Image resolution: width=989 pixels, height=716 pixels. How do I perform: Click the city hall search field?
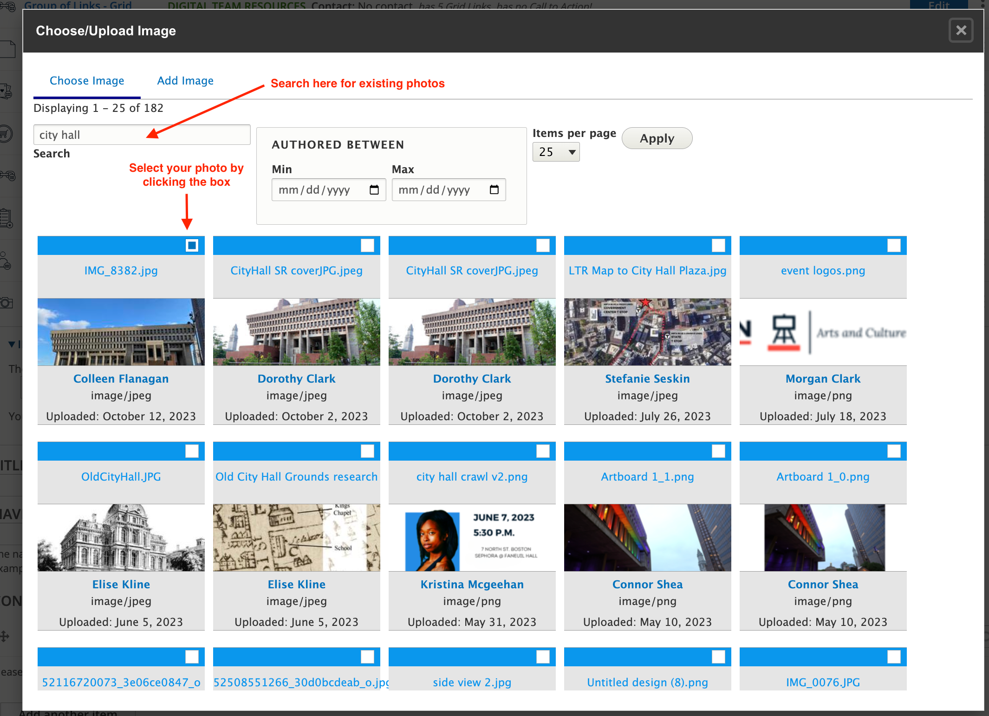[x=142, y=135]
